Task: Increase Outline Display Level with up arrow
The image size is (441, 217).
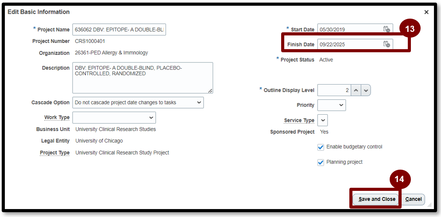Action: tap(356, 90)
